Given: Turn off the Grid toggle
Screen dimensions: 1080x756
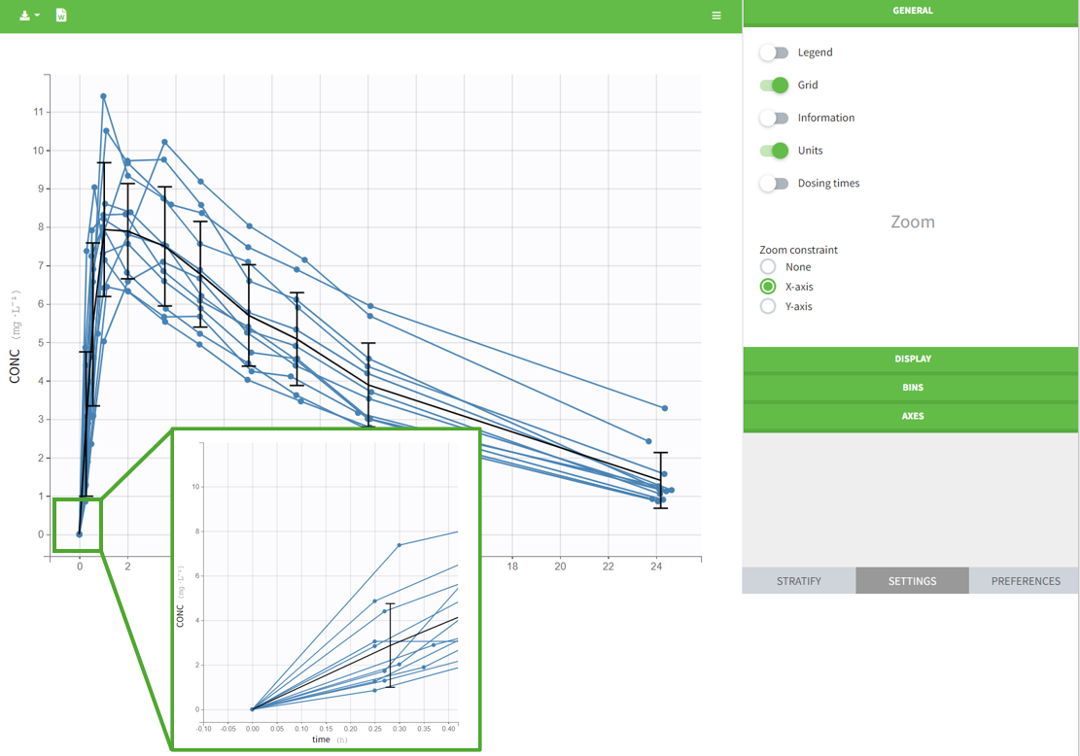Looking at the screenshot, I should click(774, 86).
